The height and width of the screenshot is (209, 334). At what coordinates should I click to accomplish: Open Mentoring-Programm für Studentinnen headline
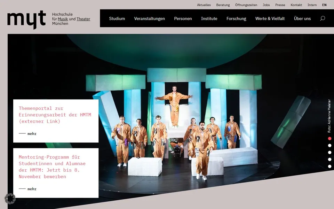point(52,167)
